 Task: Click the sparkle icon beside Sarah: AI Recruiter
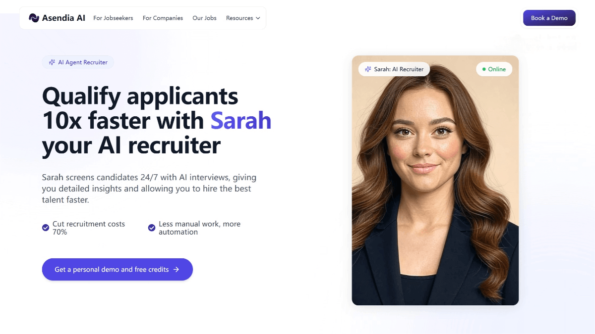coord(368,69)
